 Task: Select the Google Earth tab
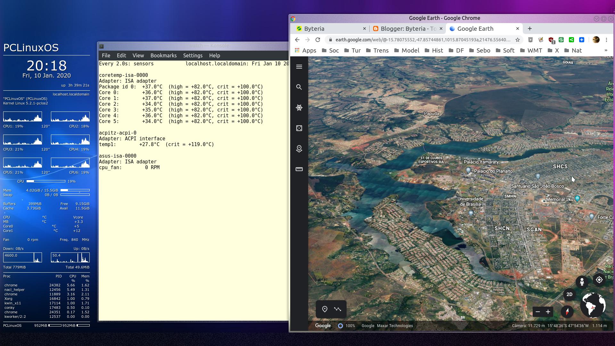click(x=484, y=29)
